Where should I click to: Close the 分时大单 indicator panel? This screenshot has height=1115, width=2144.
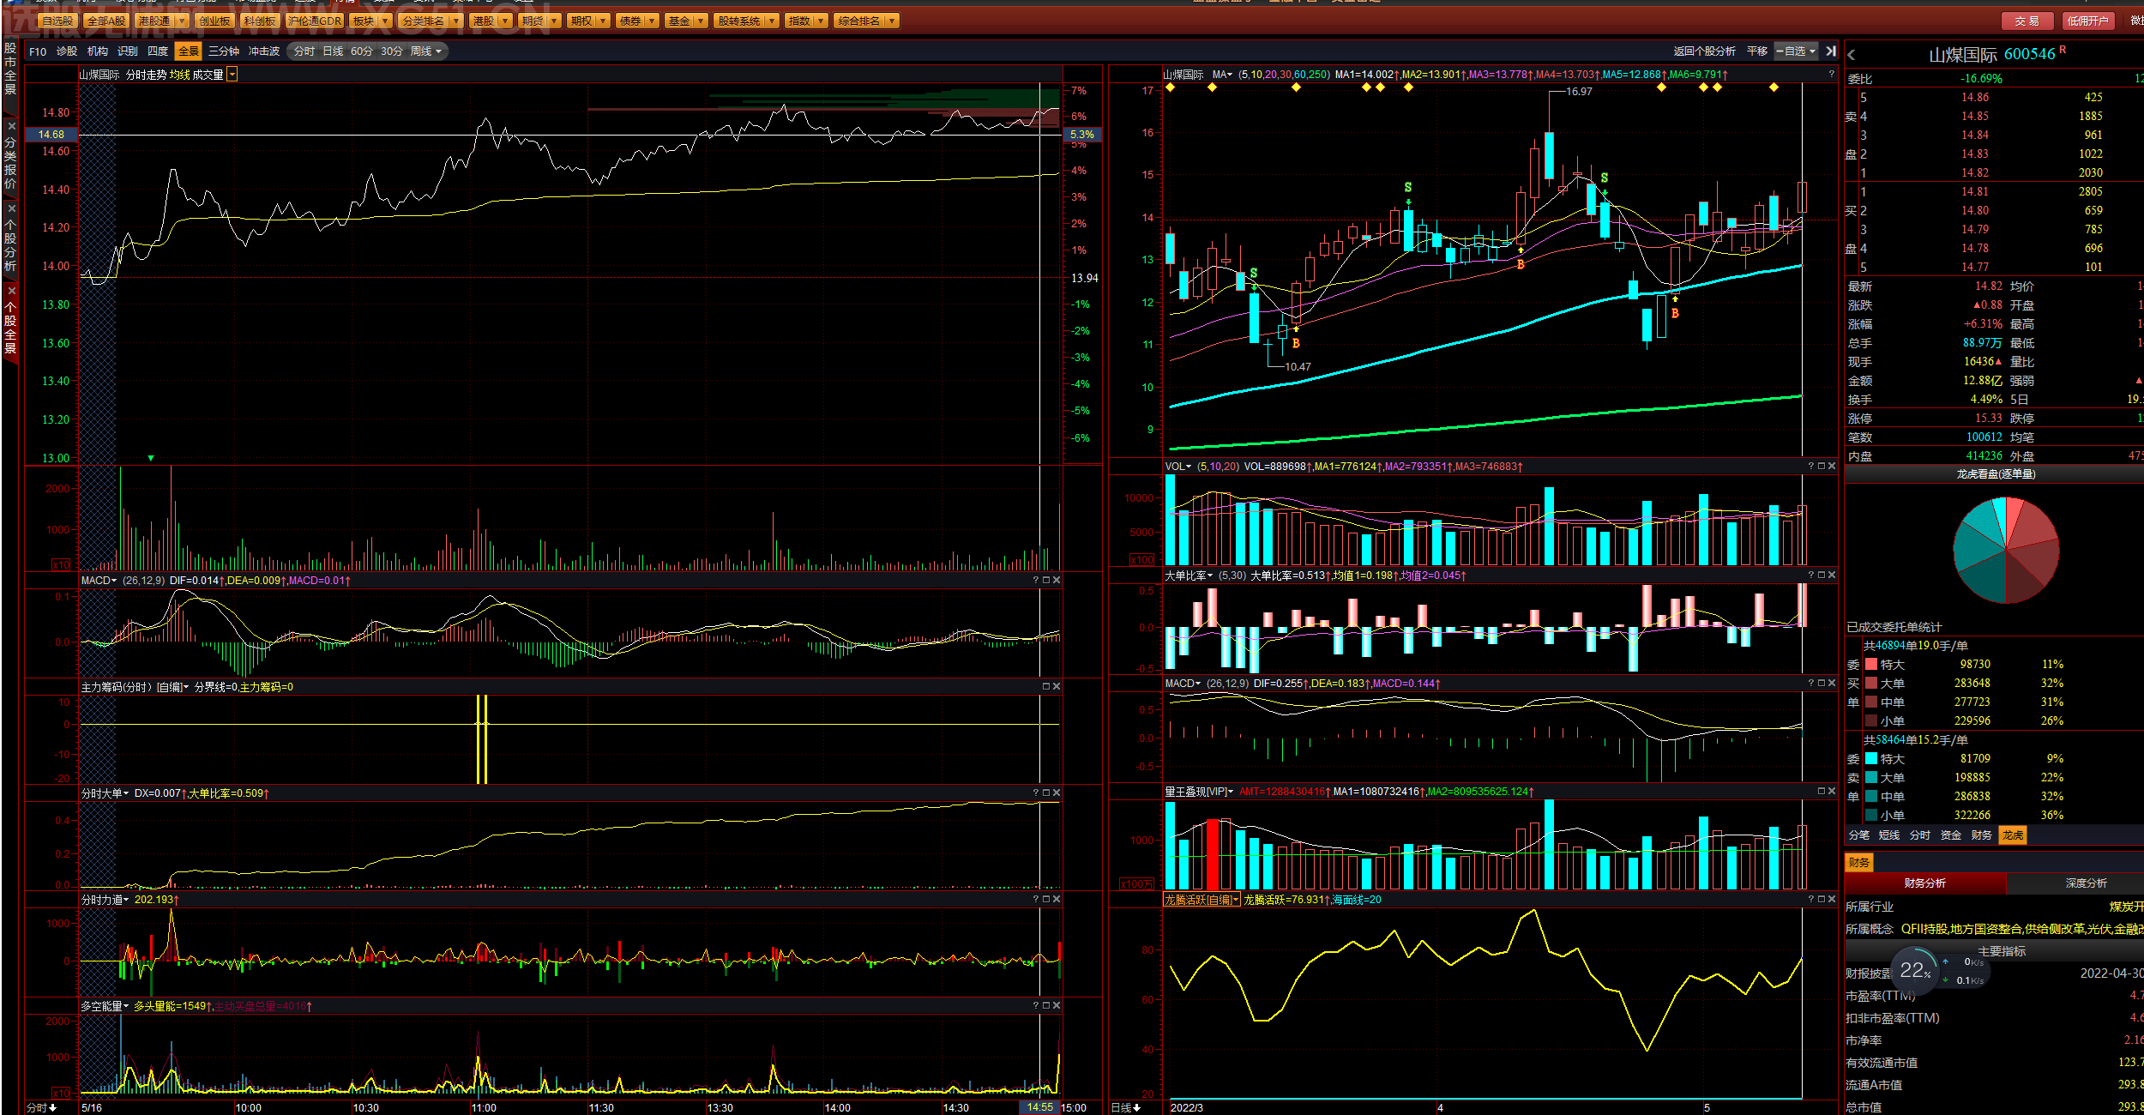1057,793
